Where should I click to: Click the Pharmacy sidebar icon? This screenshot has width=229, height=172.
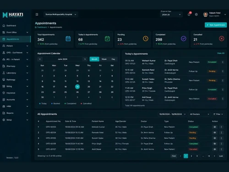[4, 66]
